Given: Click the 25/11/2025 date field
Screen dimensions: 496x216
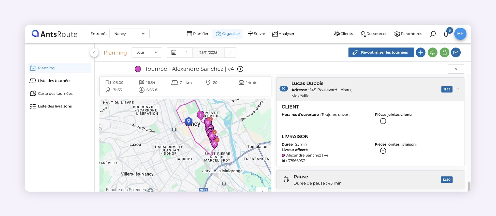Looking at the screenshot, I should pos(208,52).
